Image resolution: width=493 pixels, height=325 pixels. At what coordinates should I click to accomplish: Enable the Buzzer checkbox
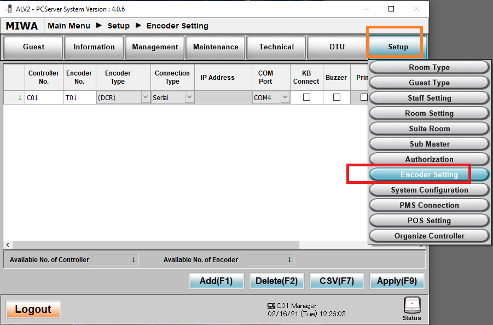[337, 97]
